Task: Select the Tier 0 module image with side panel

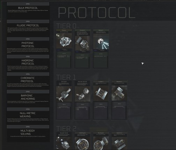Action: point(82,43)
